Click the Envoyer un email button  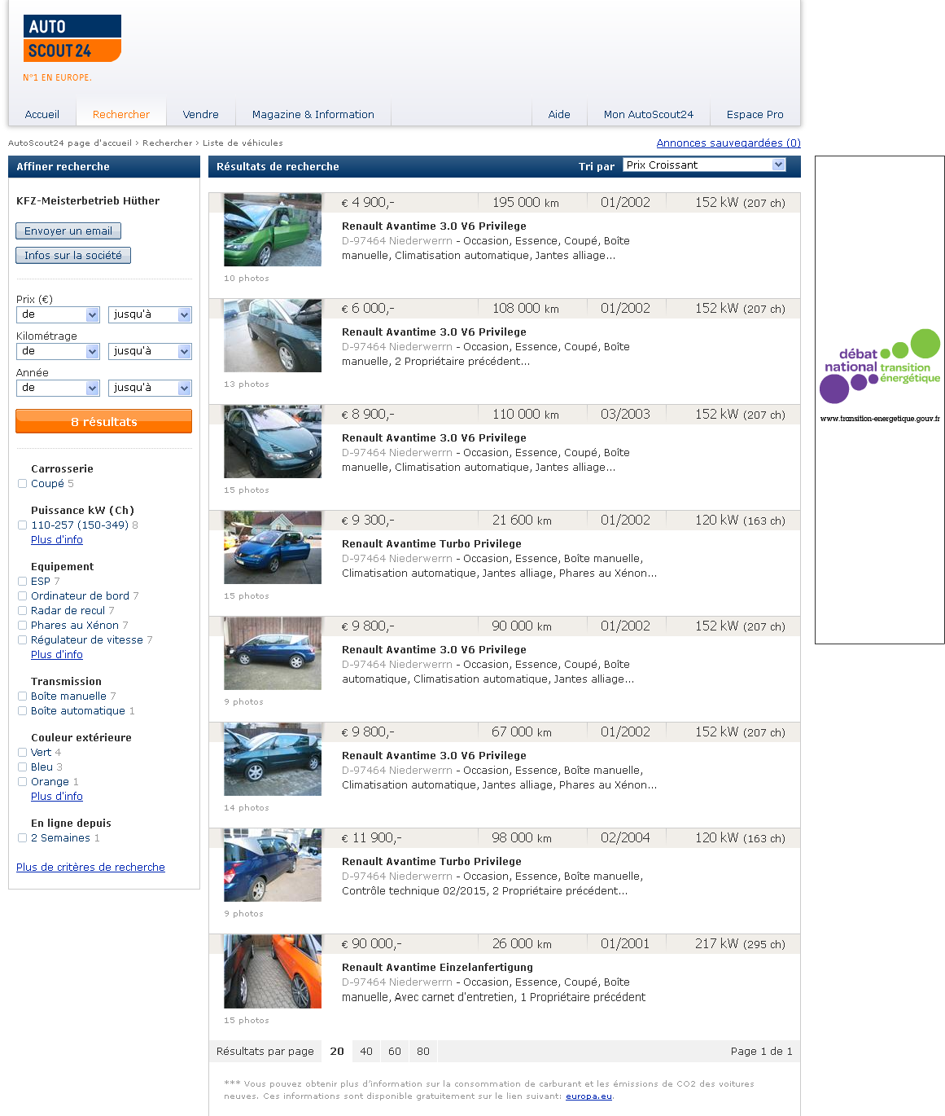68,231
